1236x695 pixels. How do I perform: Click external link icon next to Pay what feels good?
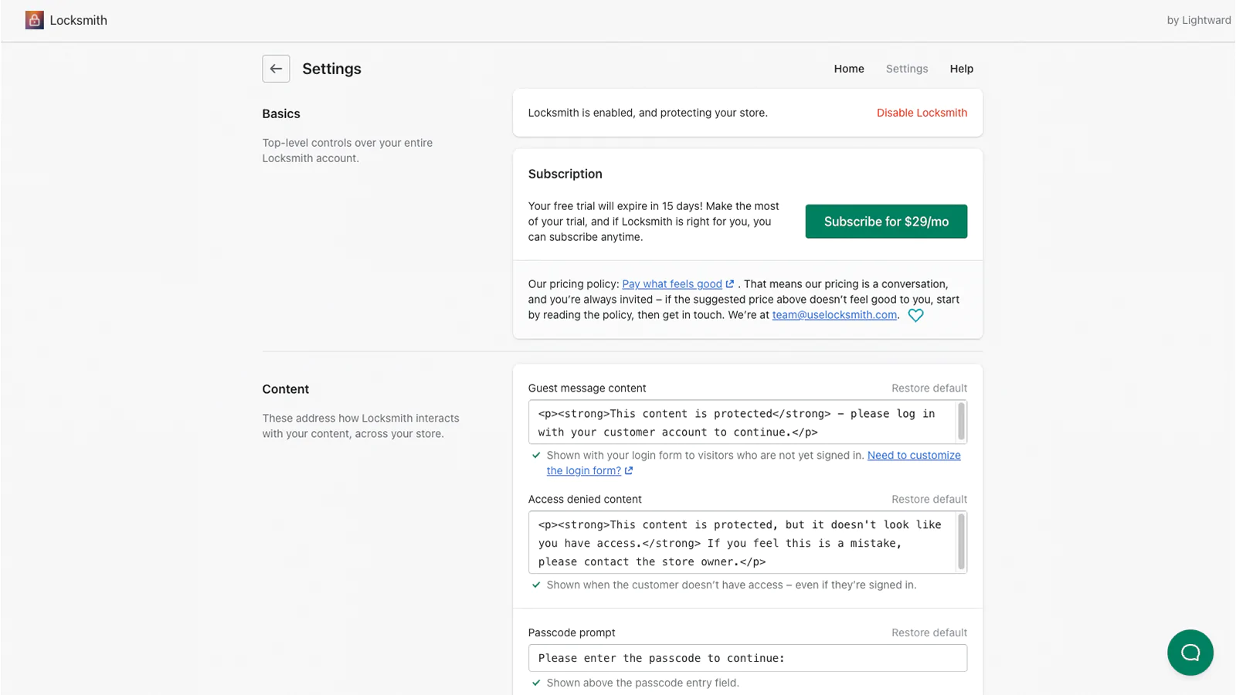pyautogui.click(x=730, y=284)
